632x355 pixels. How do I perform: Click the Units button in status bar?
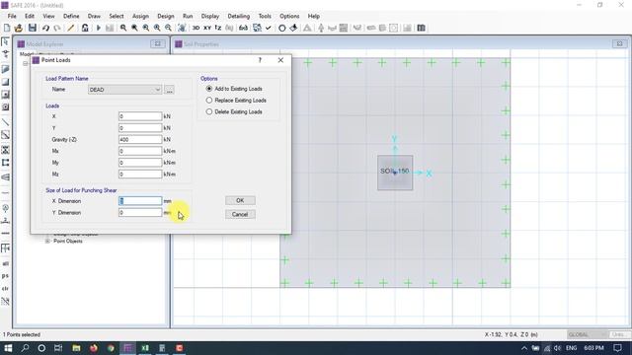tap(619, 335)
